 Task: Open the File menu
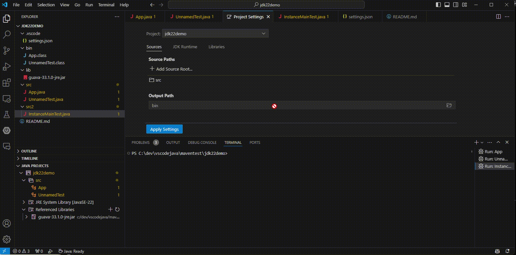point(16,5)
